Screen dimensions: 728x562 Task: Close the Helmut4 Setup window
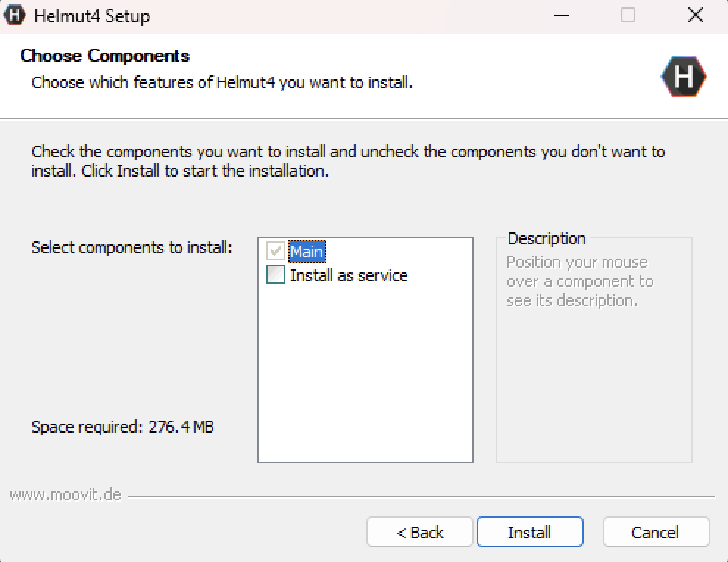click(695, 15)
